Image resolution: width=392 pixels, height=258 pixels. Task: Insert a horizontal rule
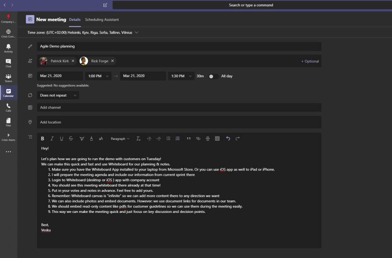pos(208,138)
